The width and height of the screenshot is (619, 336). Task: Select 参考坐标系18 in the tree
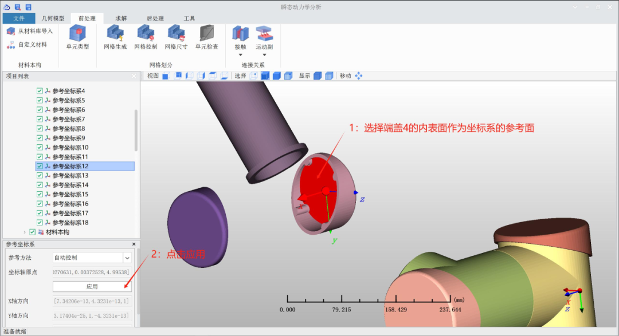tap(70, 223)
